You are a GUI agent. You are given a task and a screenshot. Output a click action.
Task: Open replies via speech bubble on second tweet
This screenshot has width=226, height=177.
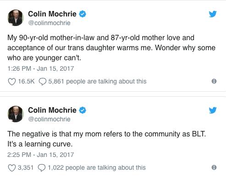(x=42, y=168)
